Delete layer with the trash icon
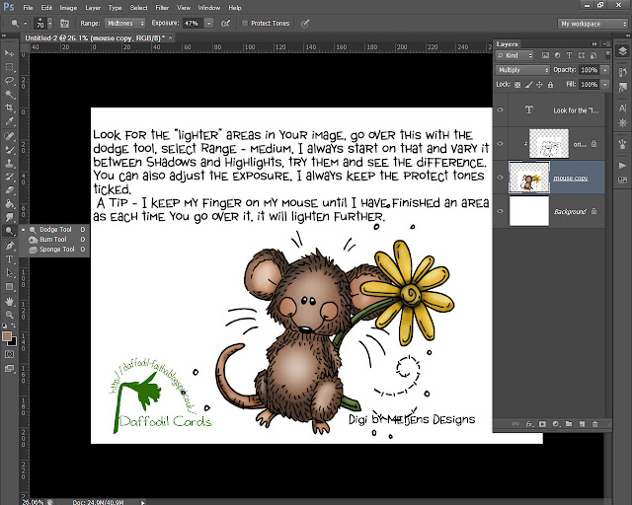632x505 pixels. [594, 424]
